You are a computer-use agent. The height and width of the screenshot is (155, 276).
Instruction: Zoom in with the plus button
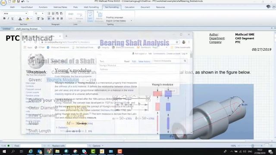(262, 146)
